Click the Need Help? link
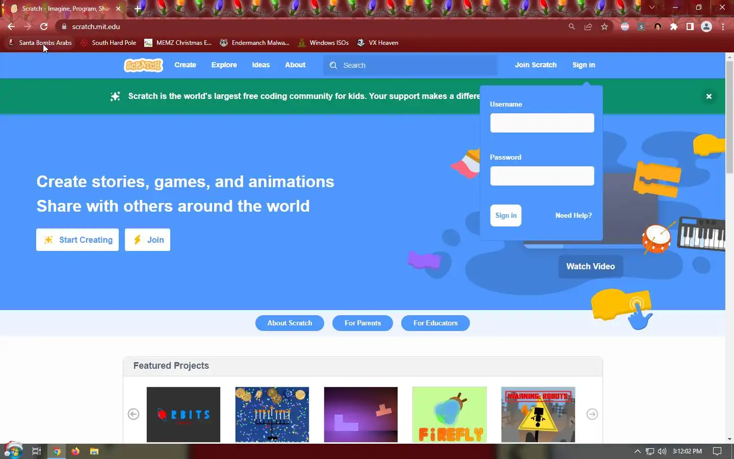This screenshot has width=734, height=459. [x=573, y=216]
